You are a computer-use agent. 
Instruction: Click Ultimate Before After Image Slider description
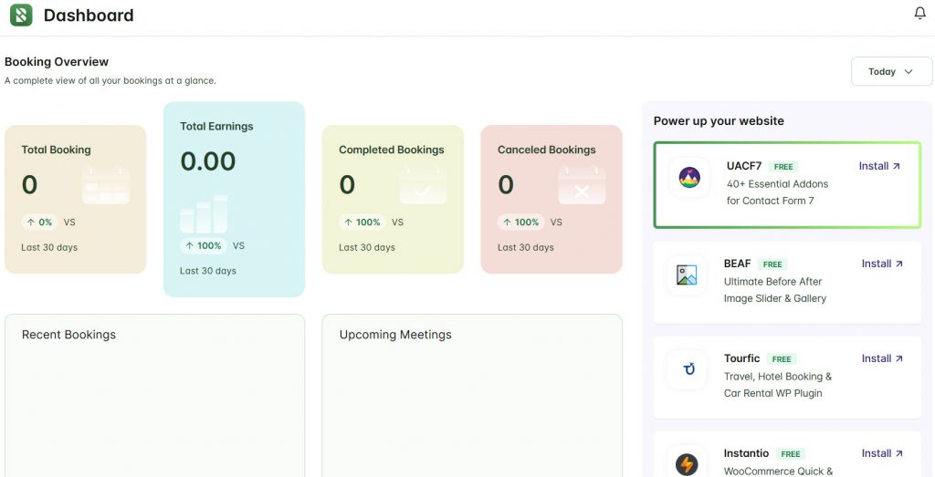click(775, 290)
